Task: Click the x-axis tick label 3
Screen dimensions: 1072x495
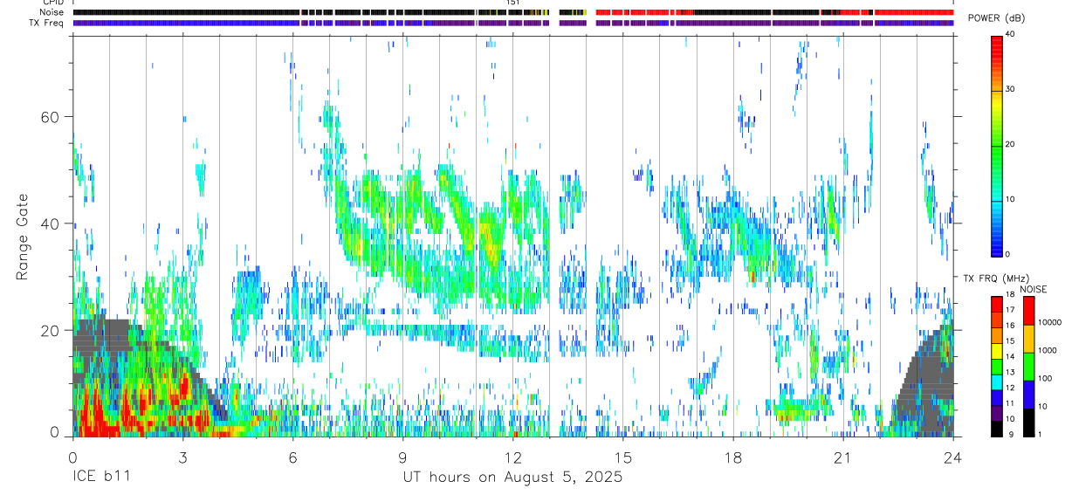Action: coord(182,457)
